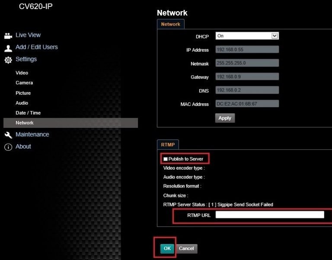
Task: Open the Settings section
Action: [x=26, y=59]
